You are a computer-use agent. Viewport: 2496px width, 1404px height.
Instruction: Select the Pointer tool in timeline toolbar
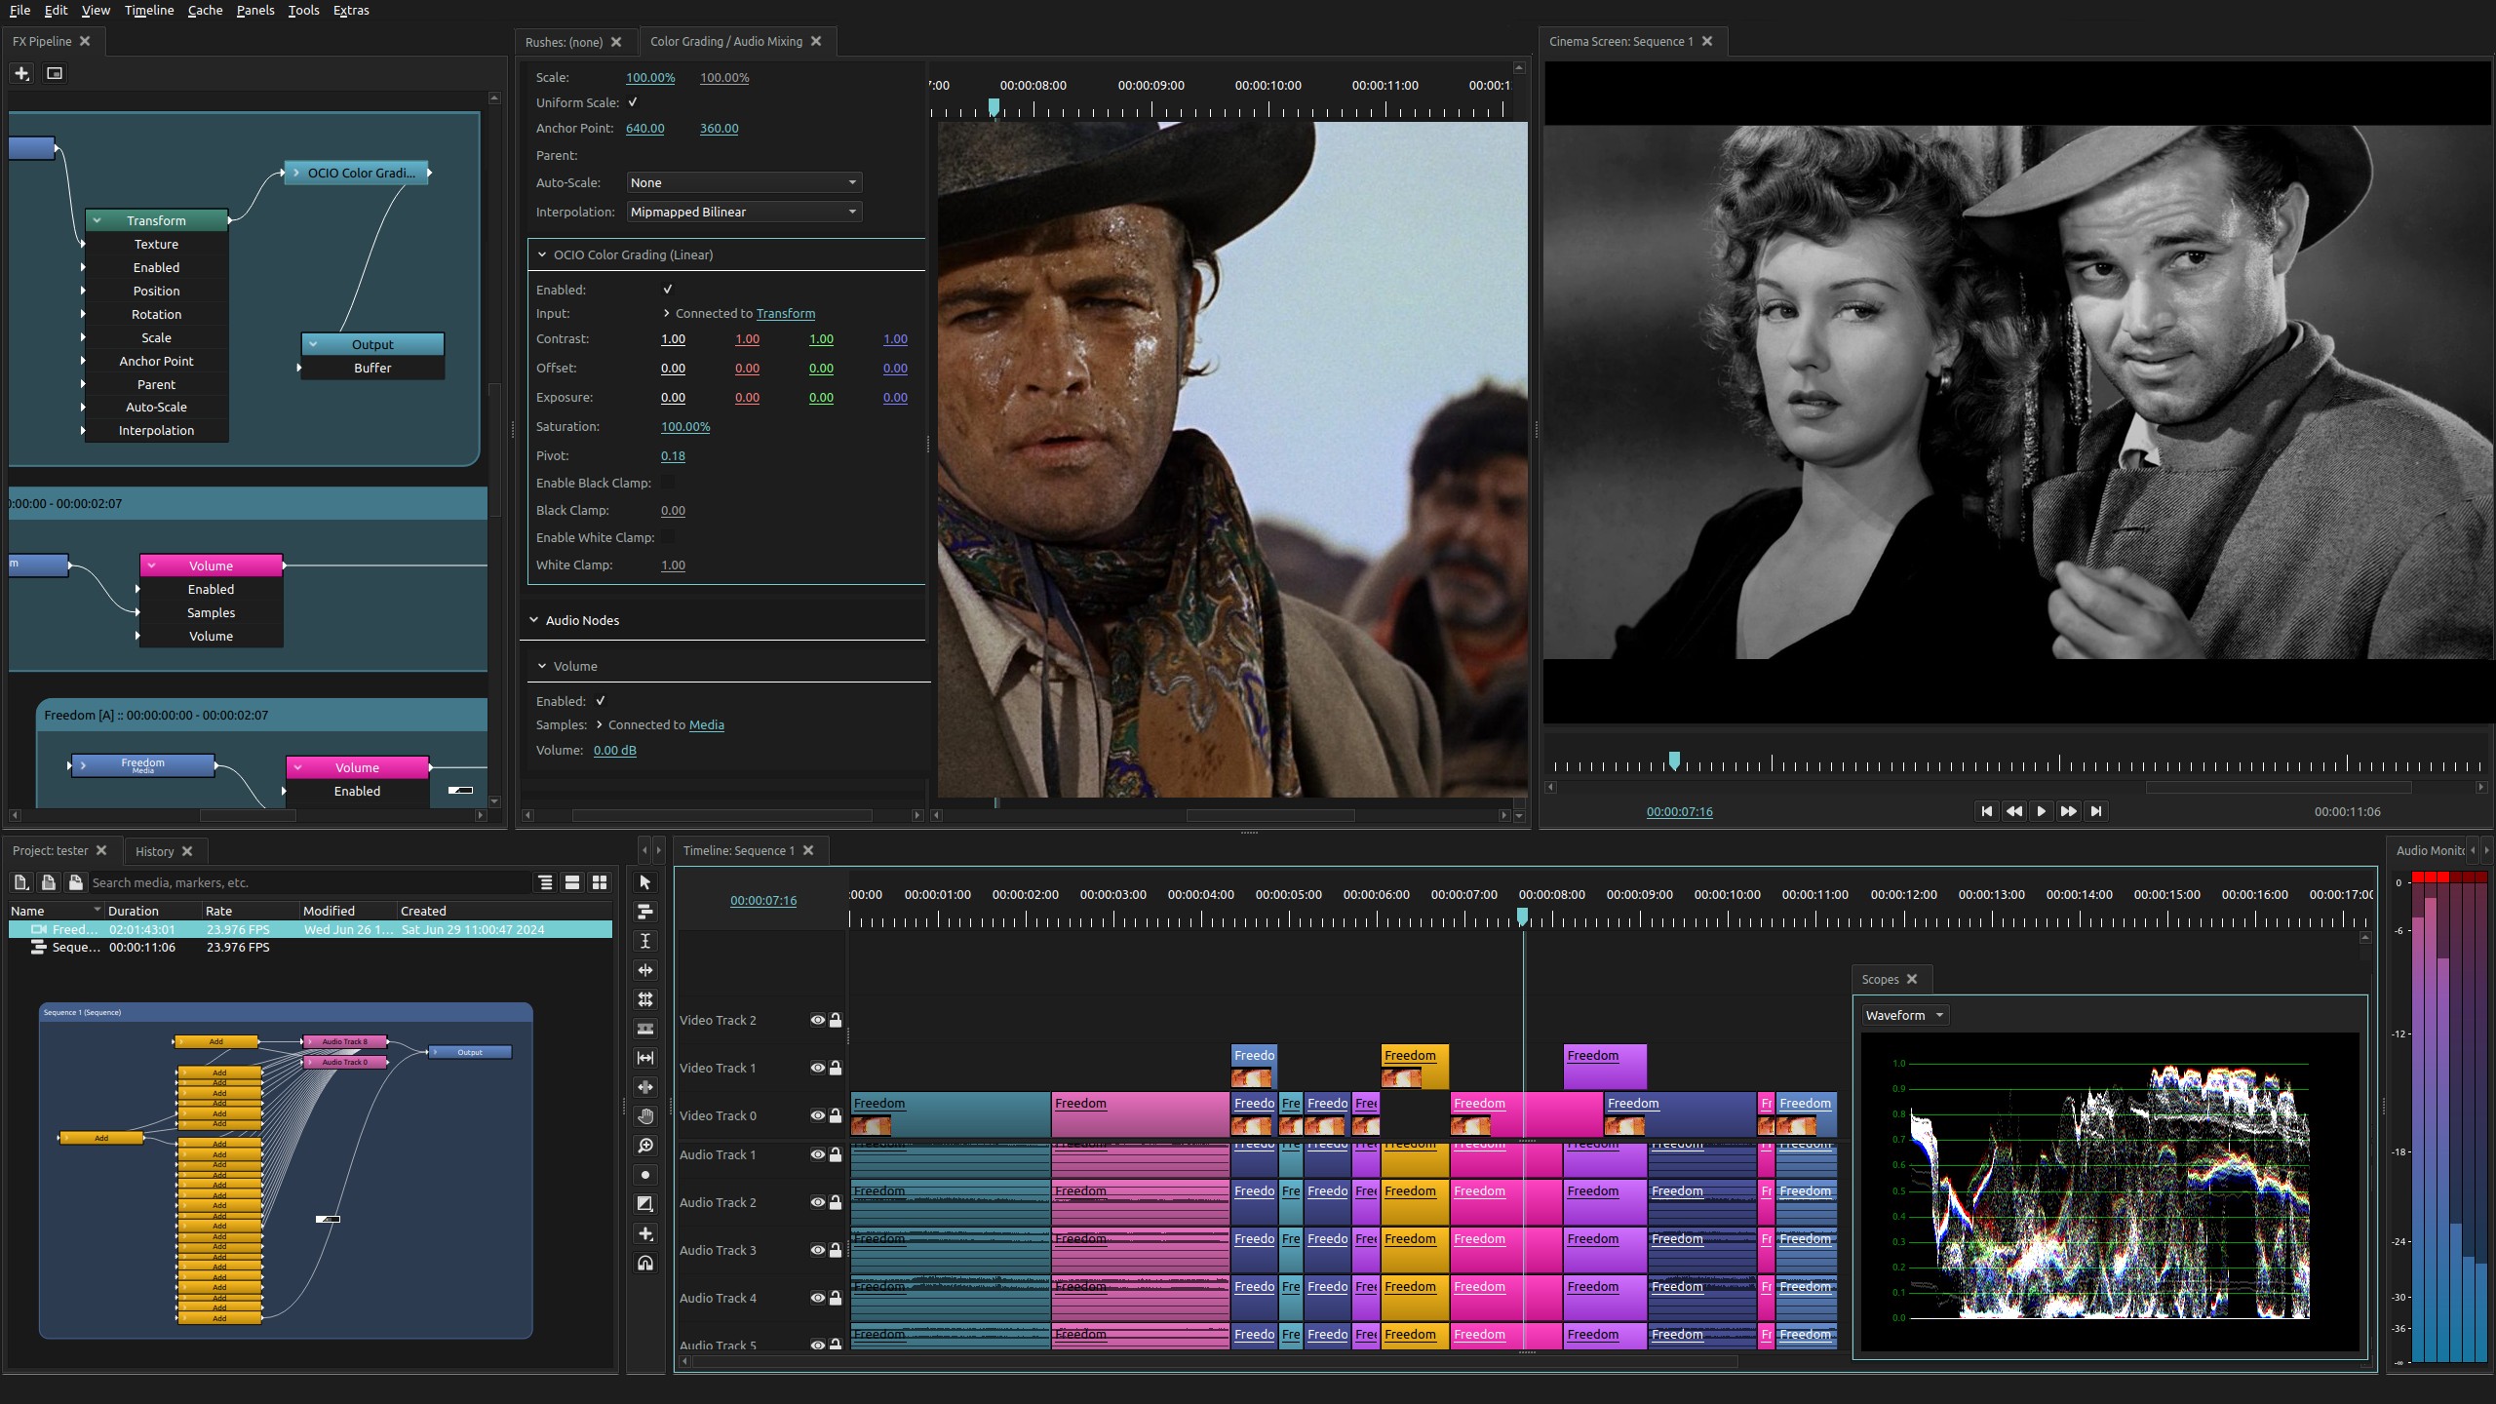[644, 882]
